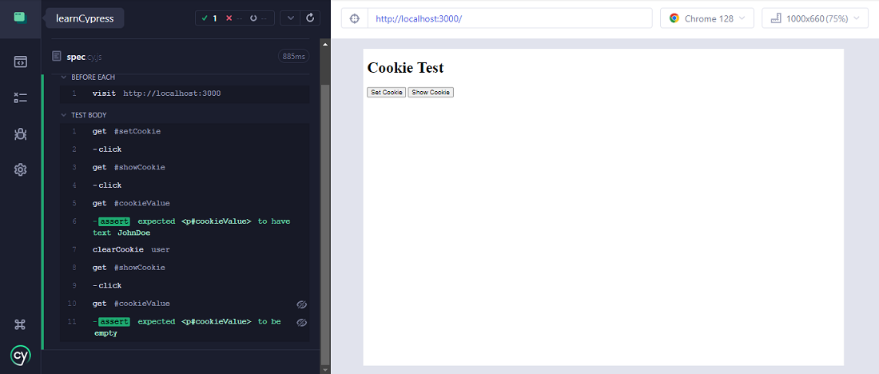The image size is (879, 374).
Task: Click the pending tests spinner counter
Action: click(259, 18)
